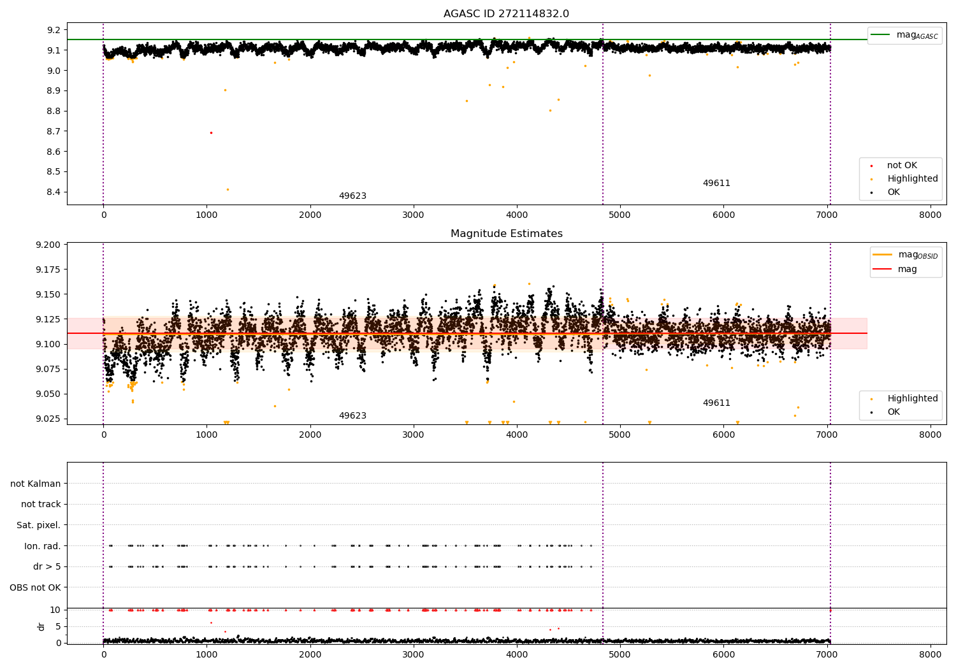Click 'OK' legend entry in the Magnitude Estimates plot

[886, 412]
